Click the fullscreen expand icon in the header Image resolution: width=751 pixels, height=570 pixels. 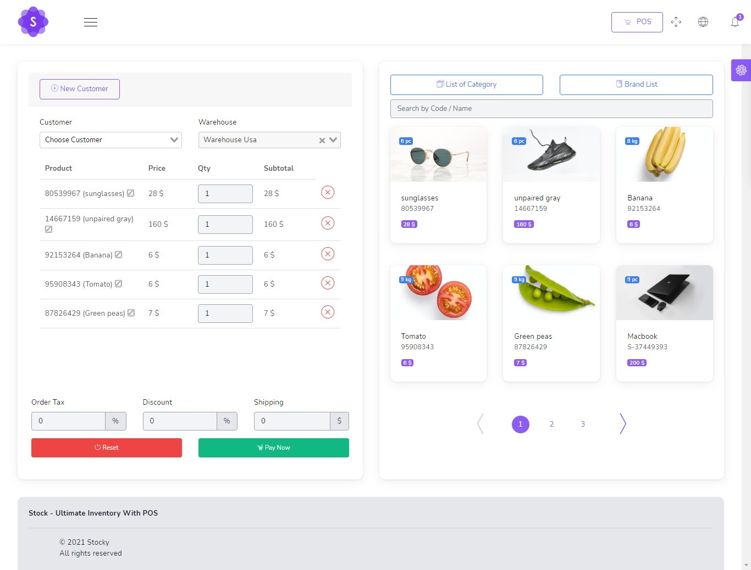pos(676,22)
